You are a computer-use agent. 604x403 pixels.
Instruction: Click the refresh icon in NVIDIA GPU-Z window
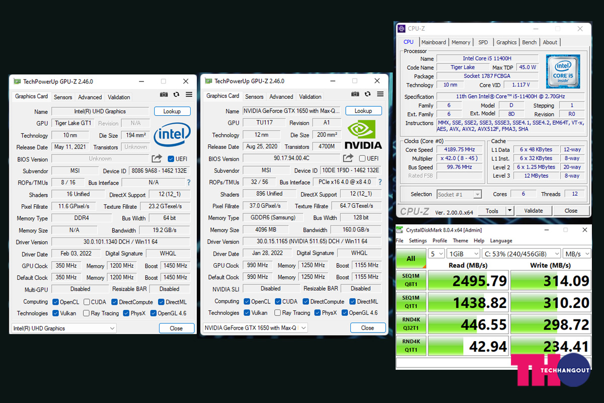coord(368,94)
